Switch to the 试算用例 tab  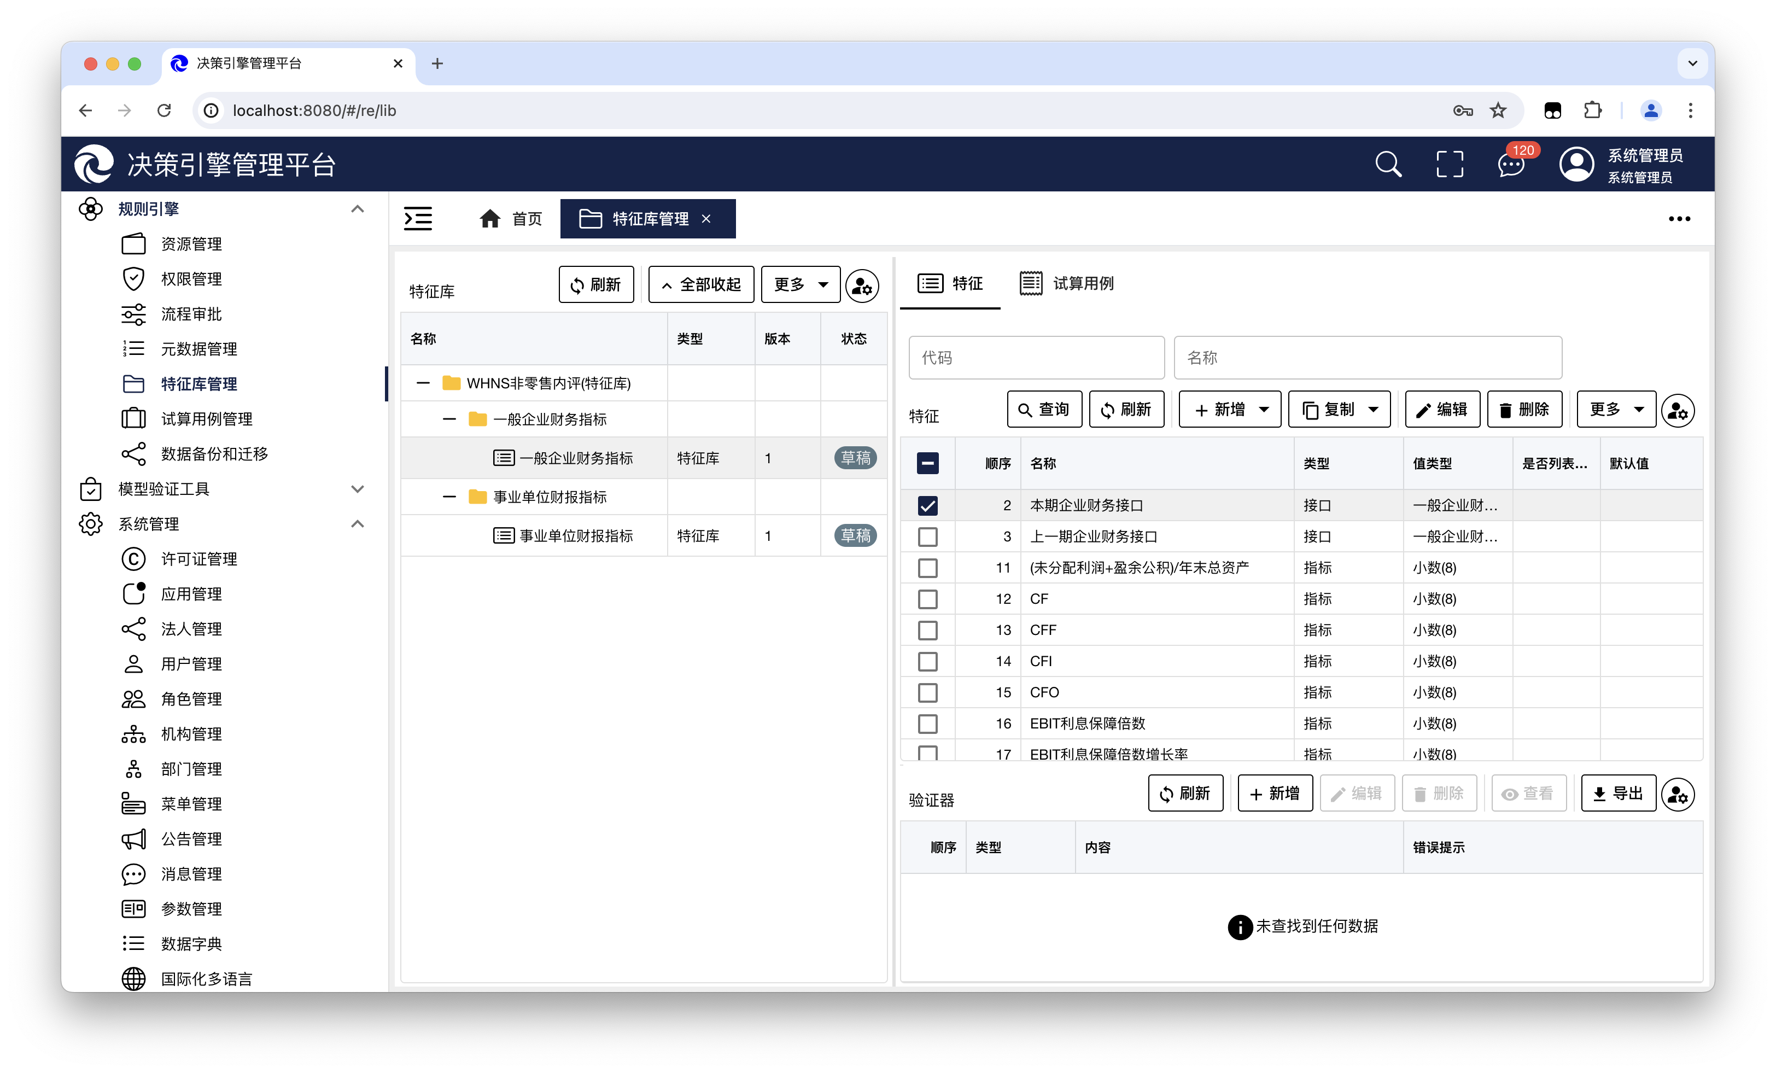[x=1067, y=283]
